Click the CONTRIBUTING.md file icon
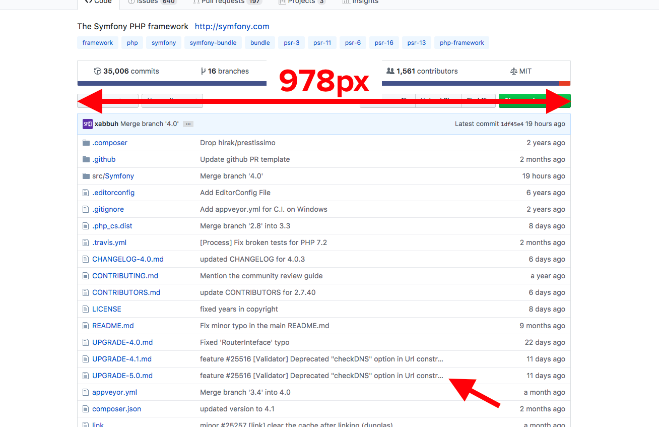Viewport: 659px width, 427px height. pos(86,276)
